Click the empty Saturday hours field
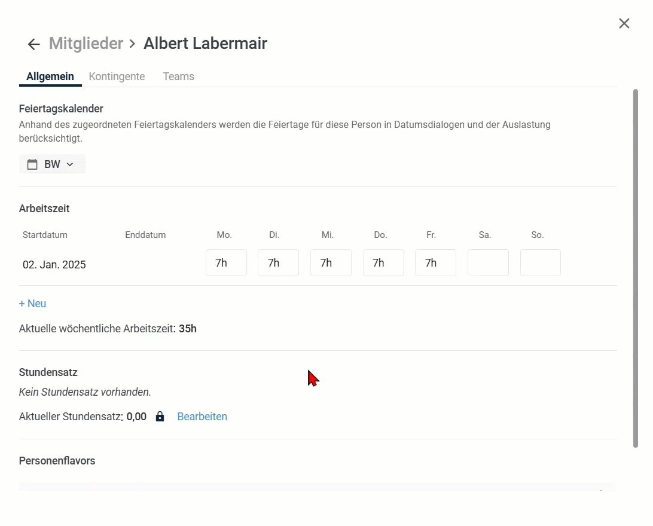Screen dimensions: 653x526 tap(488, 263)
